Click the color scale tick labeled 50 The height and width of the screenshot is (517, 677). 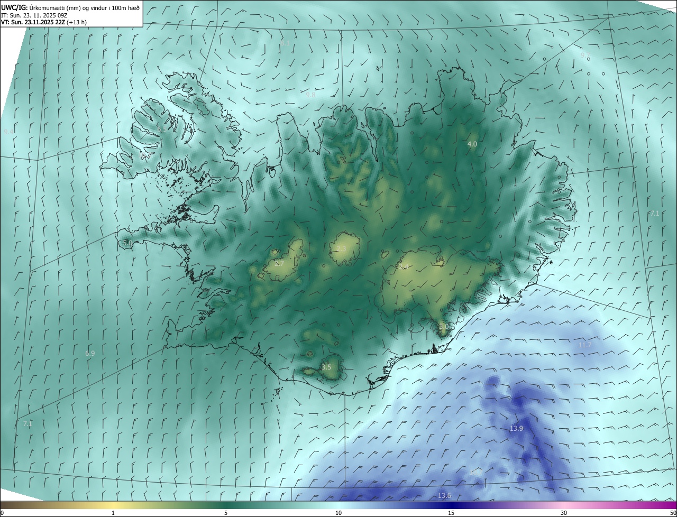673,513
